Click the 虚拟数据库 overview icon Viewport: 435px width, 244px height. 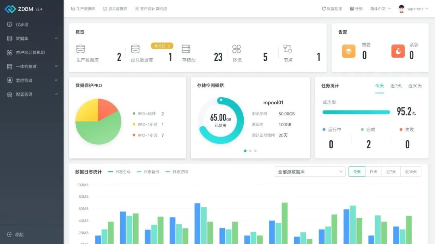pyautogui.click(x=135, y=49)
